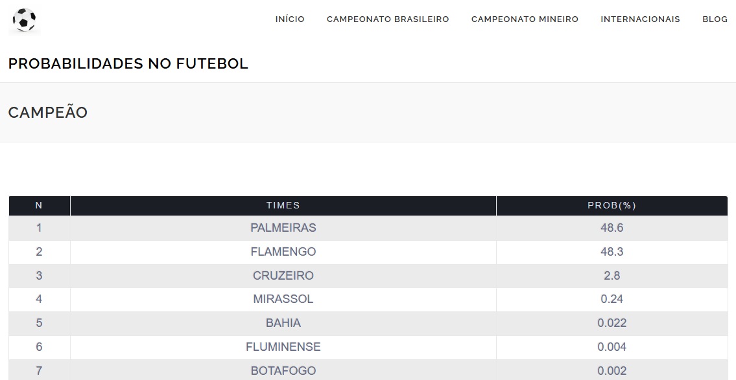
Task: Select the Mirassol team cell
Action: click(283, 299)
